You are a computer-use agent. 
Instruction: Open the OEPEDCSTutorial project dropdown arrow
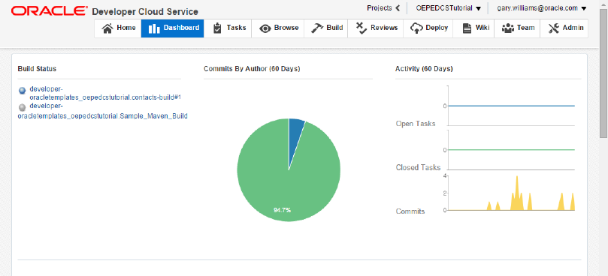click(478, 8)
